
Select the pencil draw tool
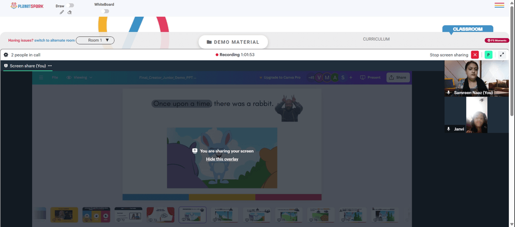coord(62,12)
